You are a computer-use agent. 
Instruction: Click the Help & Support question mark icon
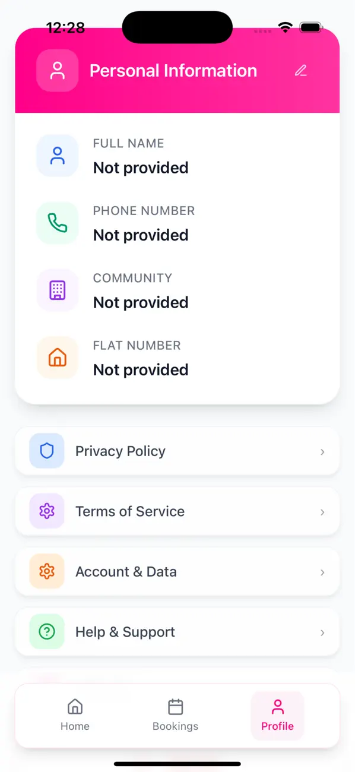[x=46, y=632]
